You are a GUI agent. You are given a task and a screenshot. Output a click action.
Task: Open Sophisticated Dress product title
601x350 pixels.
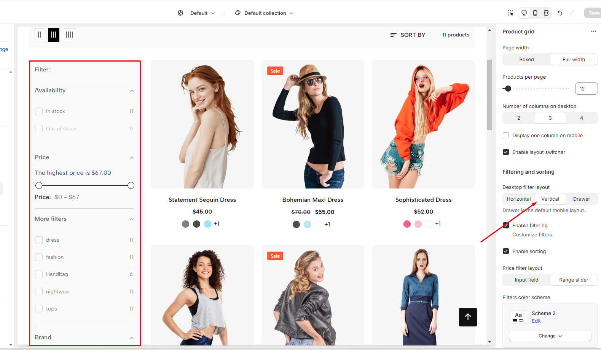coord(423,200)
